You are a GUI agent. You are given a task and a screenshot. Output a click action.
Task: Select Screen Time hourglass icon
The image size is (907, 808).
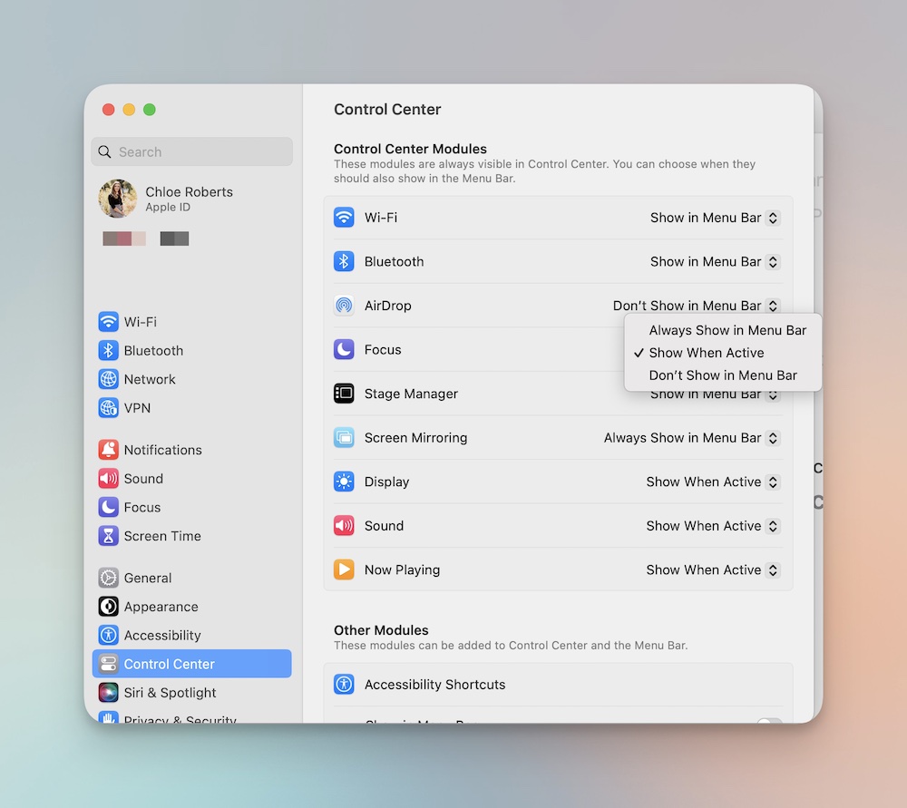coord(108,536)
